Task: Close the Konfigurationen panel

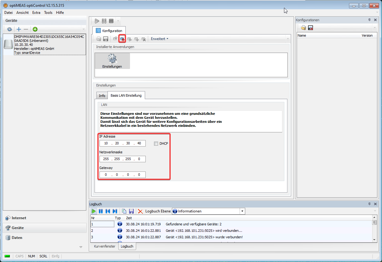Action: pos(375,20)
